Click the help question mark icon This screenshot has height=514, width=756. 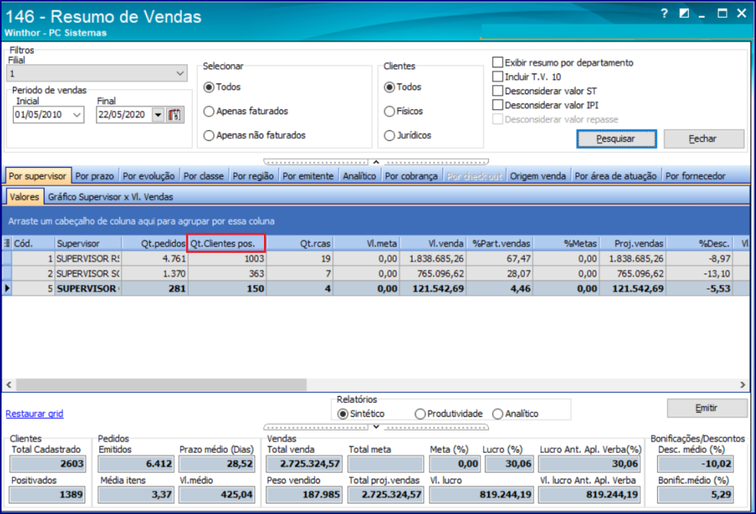coord(664,14)
